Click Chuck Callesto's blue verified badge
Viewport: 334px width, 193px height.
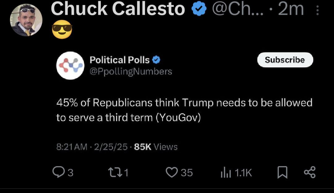[199, 9]
